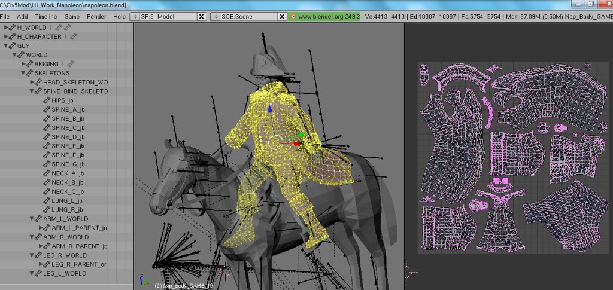The image size is (613, 290).
Task: Open the scene selector arrows (SCE:Scene)
Action: [216, 16]
